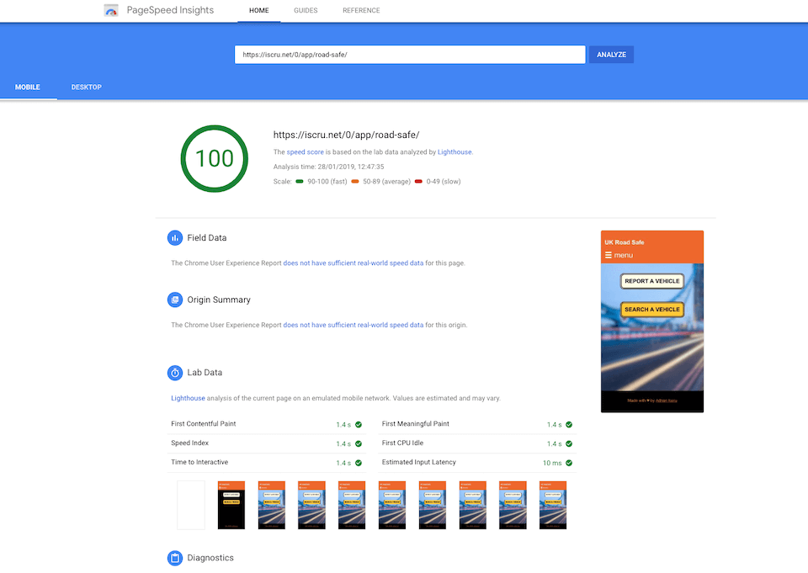
Task: Click insufficient speed data link under Origin Summary
Action: click(x=353, y=325)
